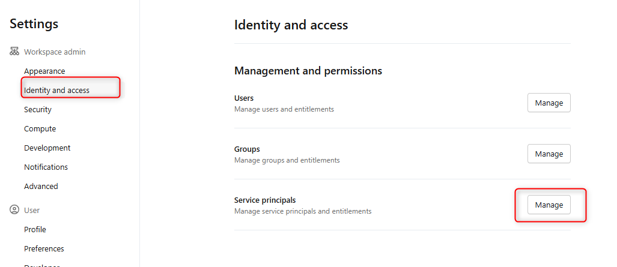Screen dimensions: 617x267
Task: Select Identity and access in sidebar
Action: tap(56, 91)
